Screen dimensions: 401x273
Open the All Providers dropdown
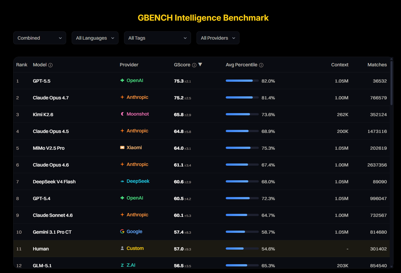218,38
